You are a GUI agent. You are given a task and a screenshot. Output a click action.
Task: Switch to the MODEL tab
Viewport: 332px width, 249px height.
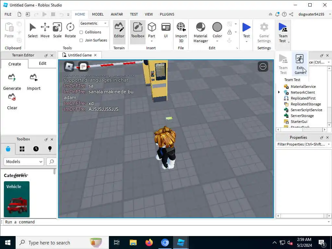coord(98,14)
